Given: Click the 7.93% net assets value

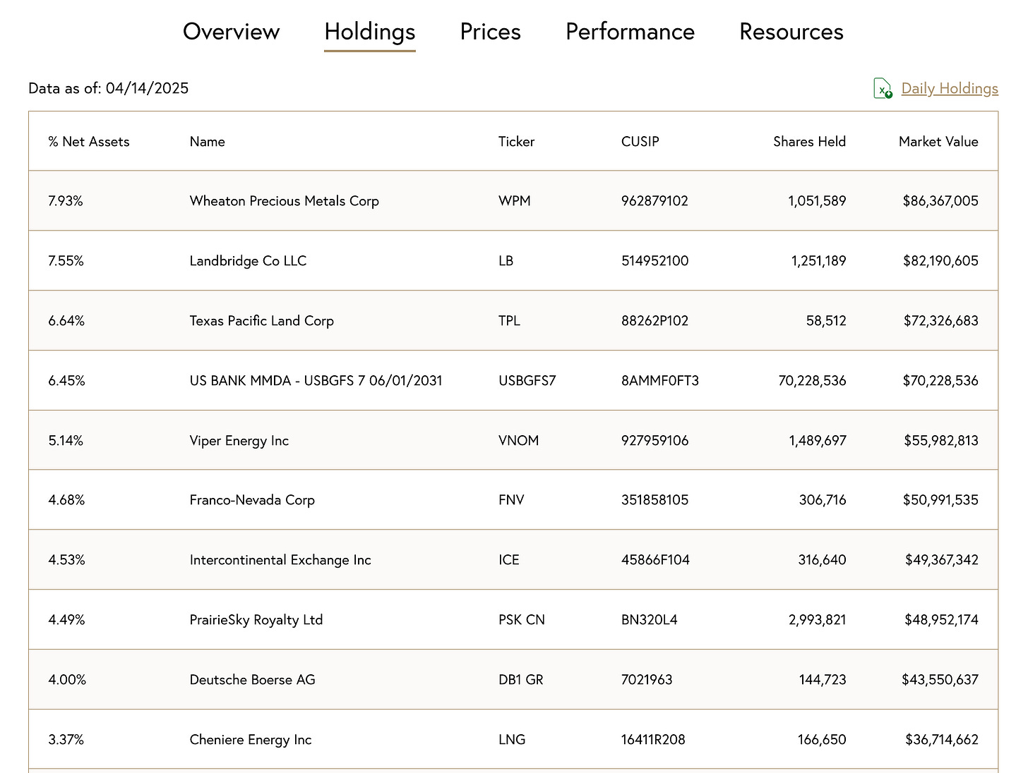Looking at the screenshot, I should (x=66, y=201).
